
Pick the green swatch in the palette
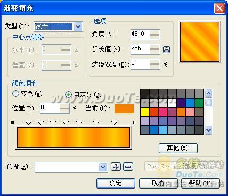[199, 103]
